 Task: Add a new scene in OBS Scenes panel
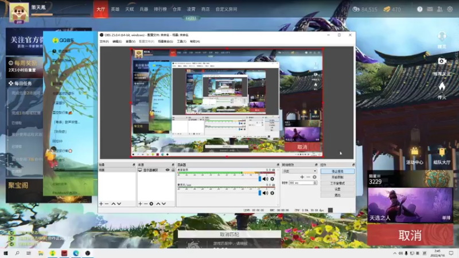(102, 204)
